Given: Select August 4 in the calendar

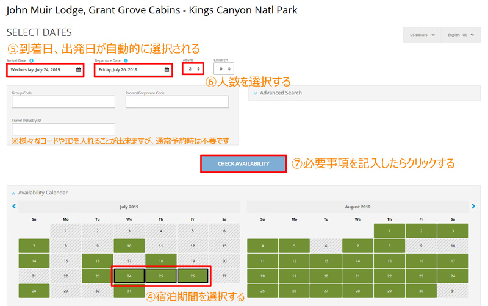Looking at the screenshot, I should click(263, 246).
